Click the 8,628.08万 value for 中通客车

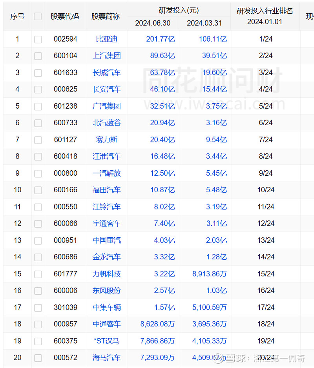(157, 324)
